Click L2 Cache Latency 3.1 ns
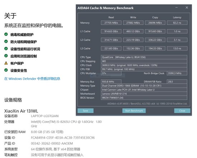Viewport: 197px width, 158px height. pos(177,40)
